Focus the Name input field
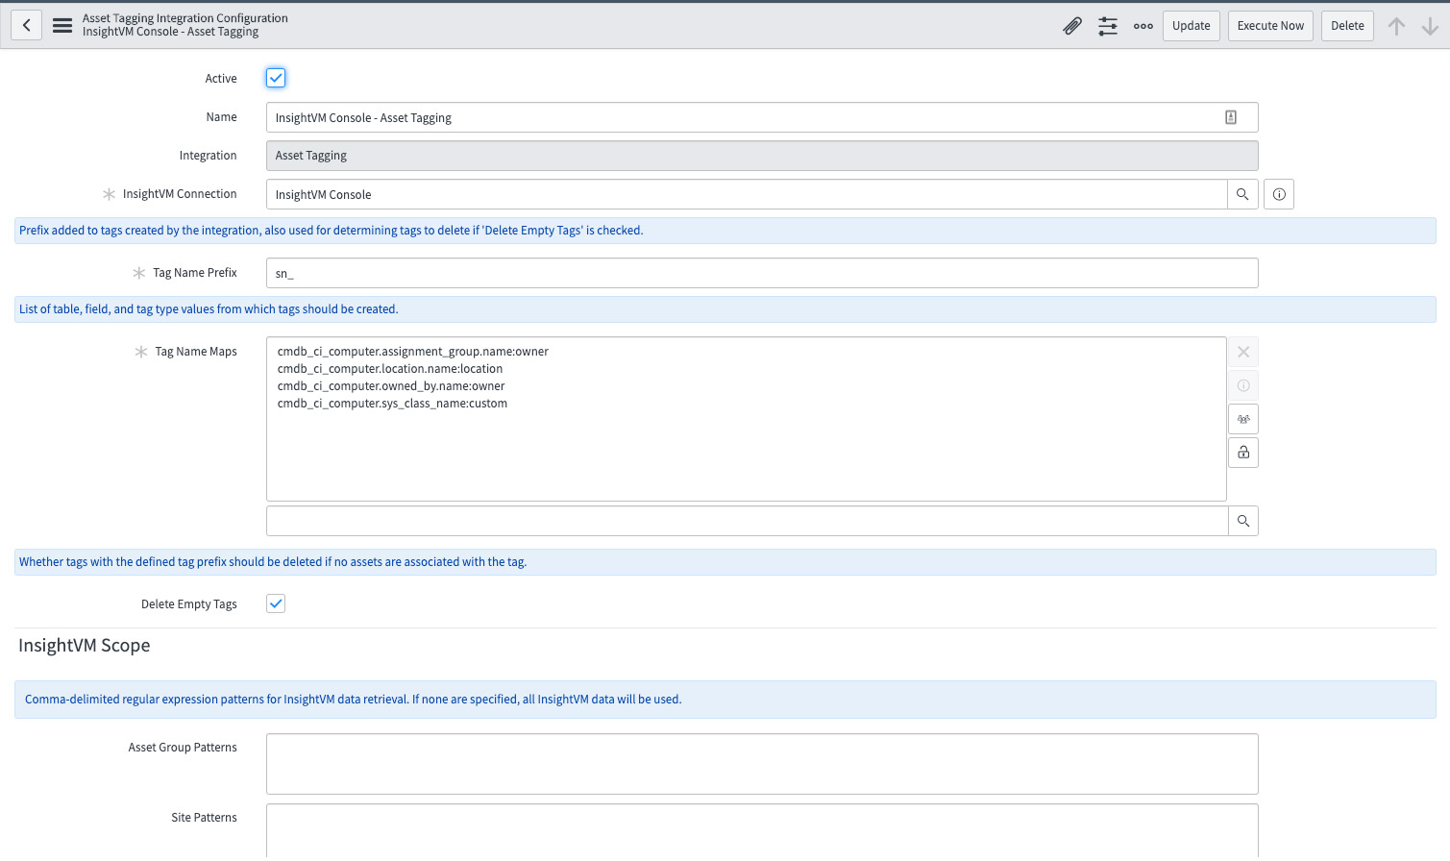The width and height of the screenshot is (1450, 861). tap(762, 117)
